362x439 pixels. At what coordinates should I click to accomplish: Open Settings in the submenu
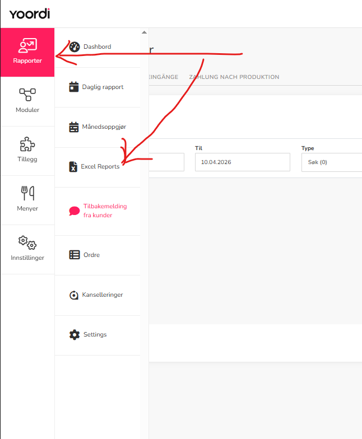(98, 335)
